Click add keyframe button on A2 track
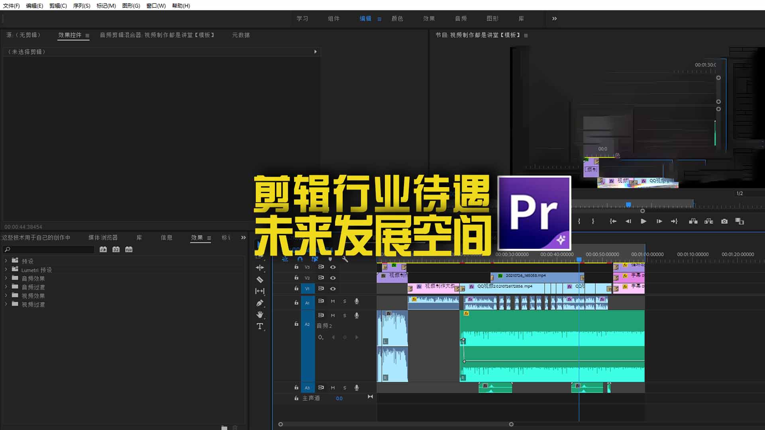Image resolution: width=765 pixels, height=430 pixels. [x=345, y=337]
